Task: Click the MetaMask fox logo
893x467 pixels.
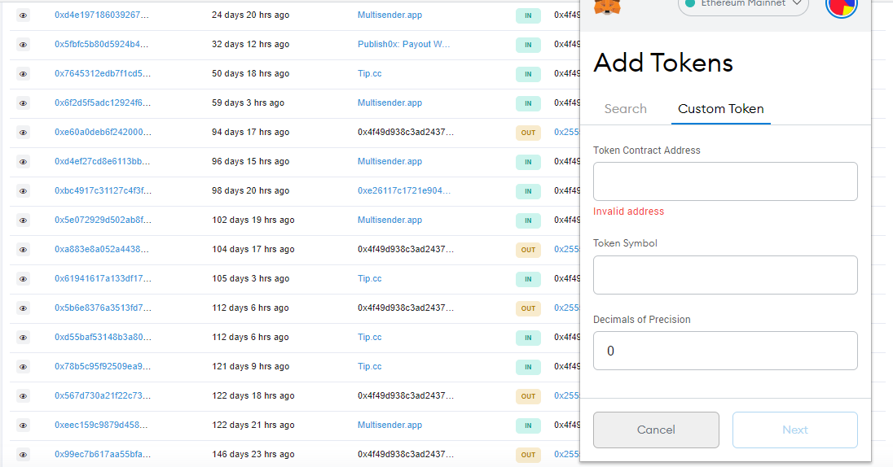Action: coord(607,7)
